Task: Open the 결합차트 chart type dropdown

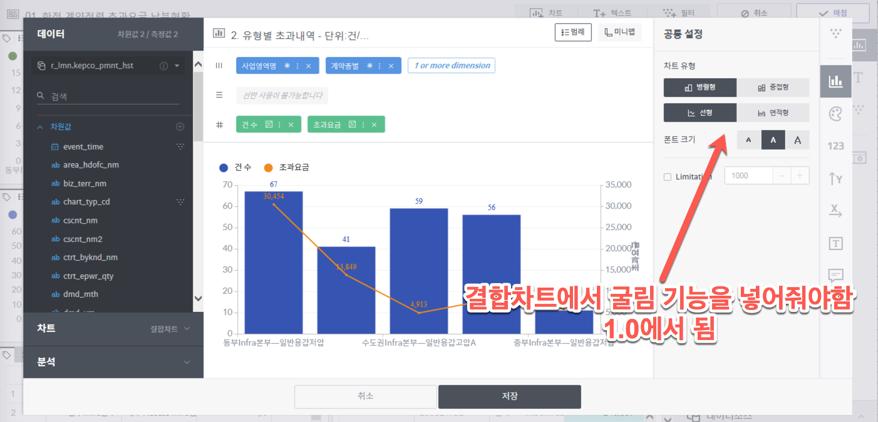Action: [170, 329]
